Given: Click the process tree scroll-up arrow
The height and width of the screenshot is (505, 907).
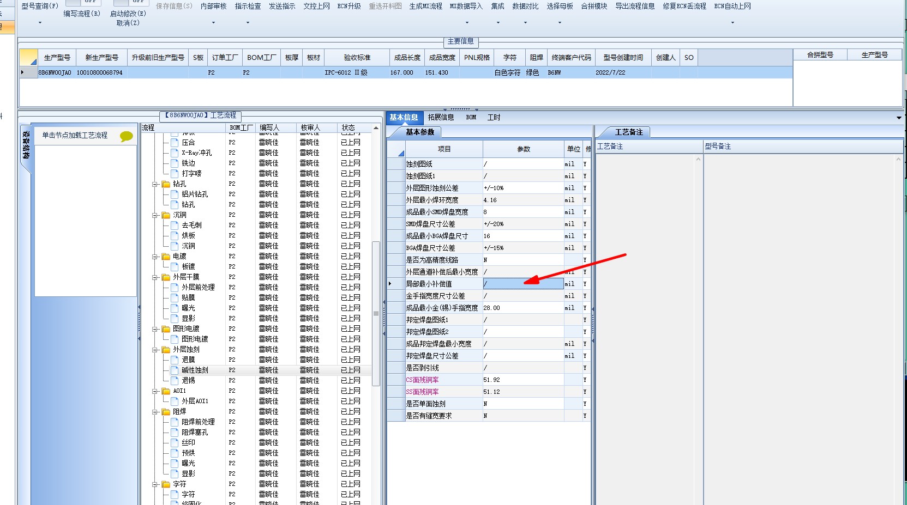Looking at the screenshot, I should pos(376,128).
